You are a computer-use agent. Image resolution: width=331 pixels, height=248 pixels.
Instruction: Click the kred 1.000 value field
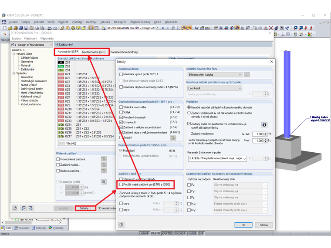[x=258, y=141]
